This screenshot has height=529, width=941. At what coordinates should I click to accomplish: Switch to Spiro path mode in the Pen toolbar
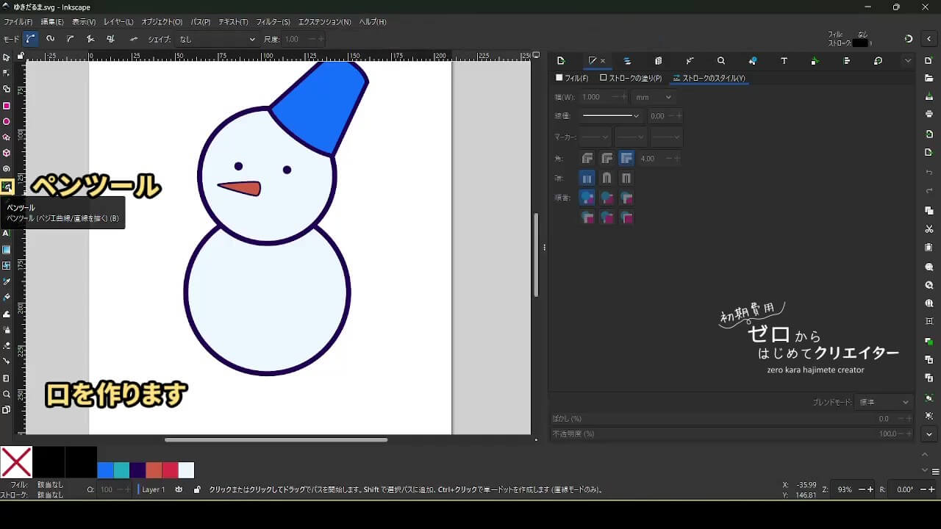point(50,39)
